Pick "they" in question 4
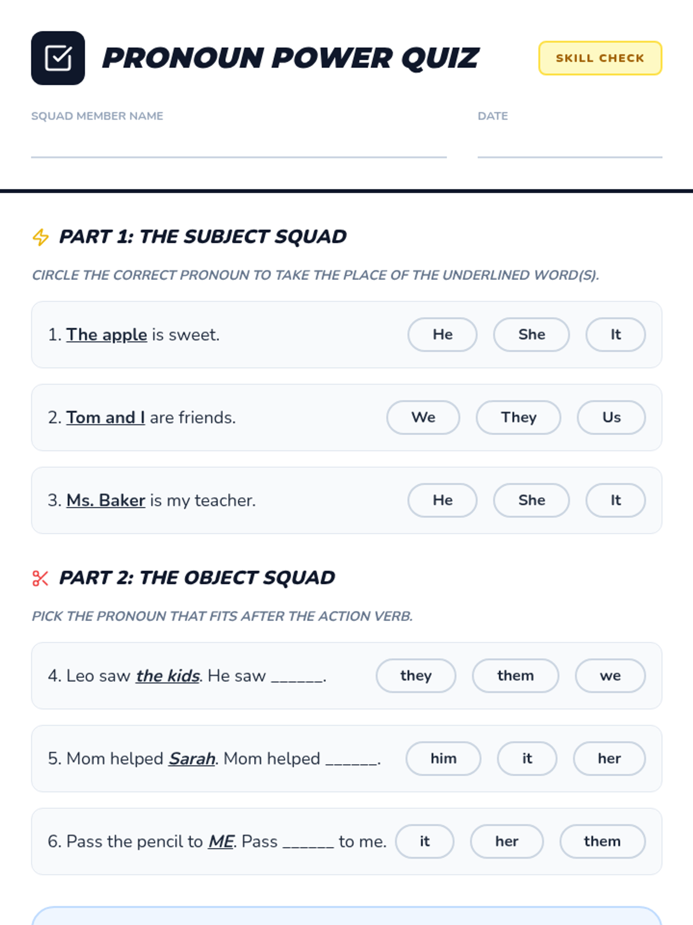693x925 pixels. (416, 676)
